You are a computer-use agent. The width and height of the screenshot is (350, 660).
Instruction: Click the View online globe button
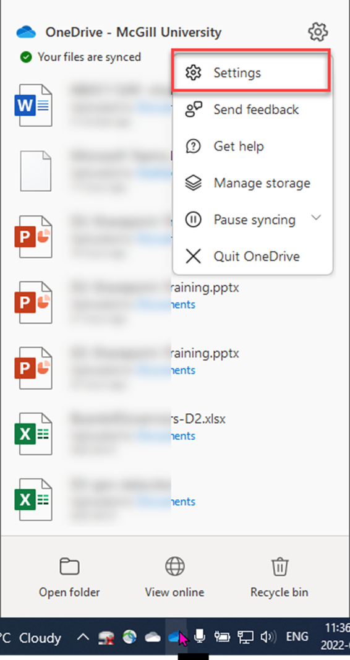pos(174,577)
